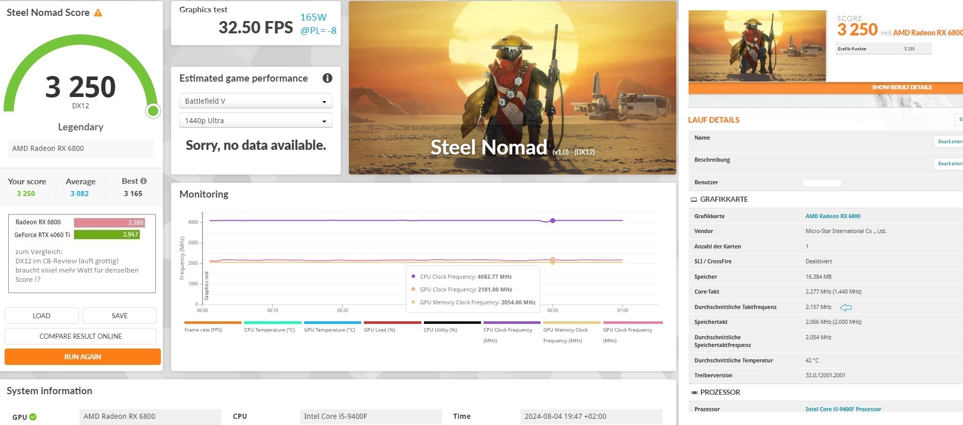Screen dimensions: 963x425
Task: Click the LOAD button
Action: coord(42,316)
